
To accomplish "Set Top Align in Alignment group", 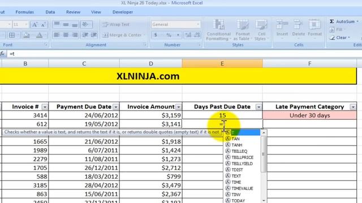I will click(57, 24).
